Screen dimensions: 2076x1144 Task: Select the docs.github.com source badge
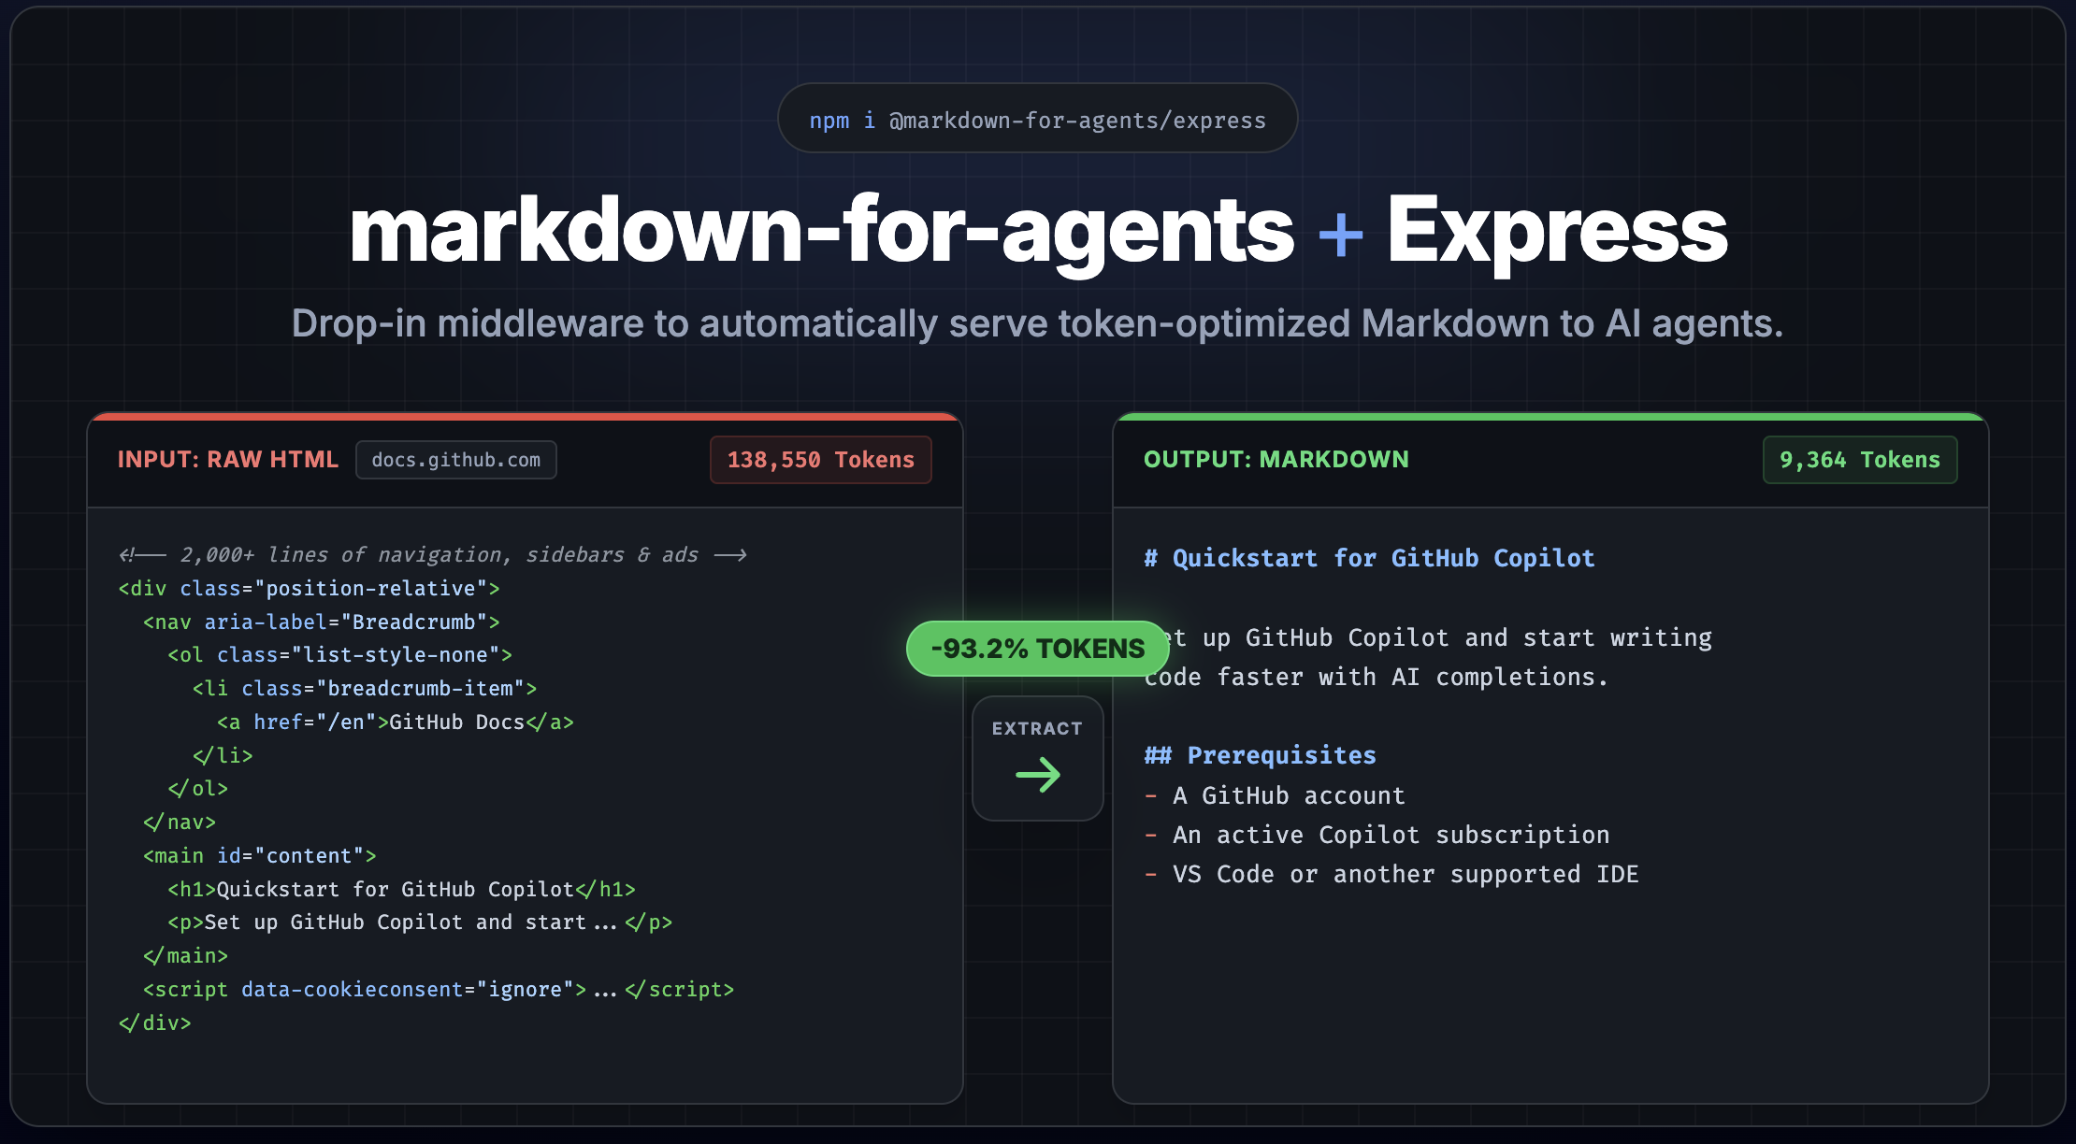(456, 459)
